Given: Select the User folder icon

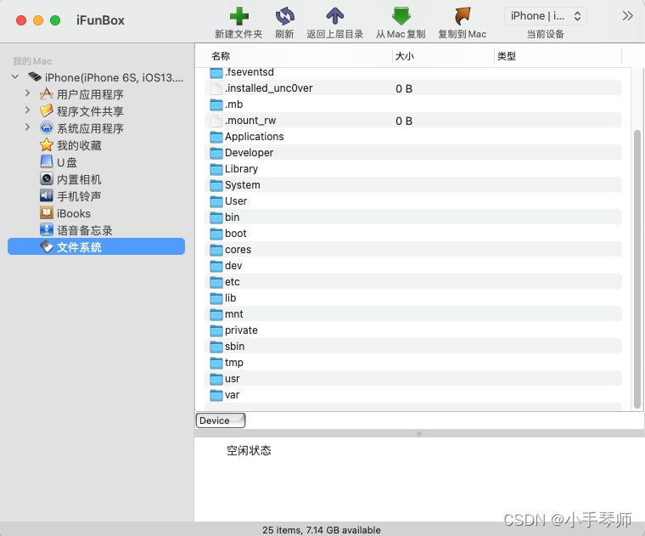Looking at the screenshot, I should tap(216, 201).
